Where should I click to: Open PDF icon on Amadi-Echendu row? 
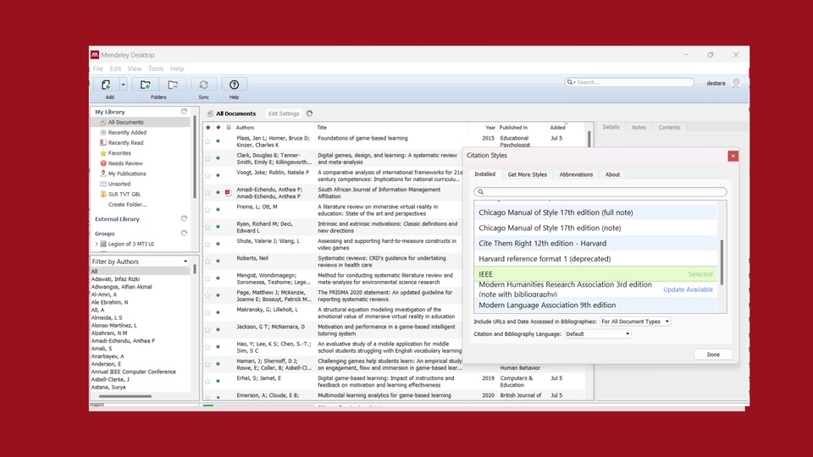point(228,192)
